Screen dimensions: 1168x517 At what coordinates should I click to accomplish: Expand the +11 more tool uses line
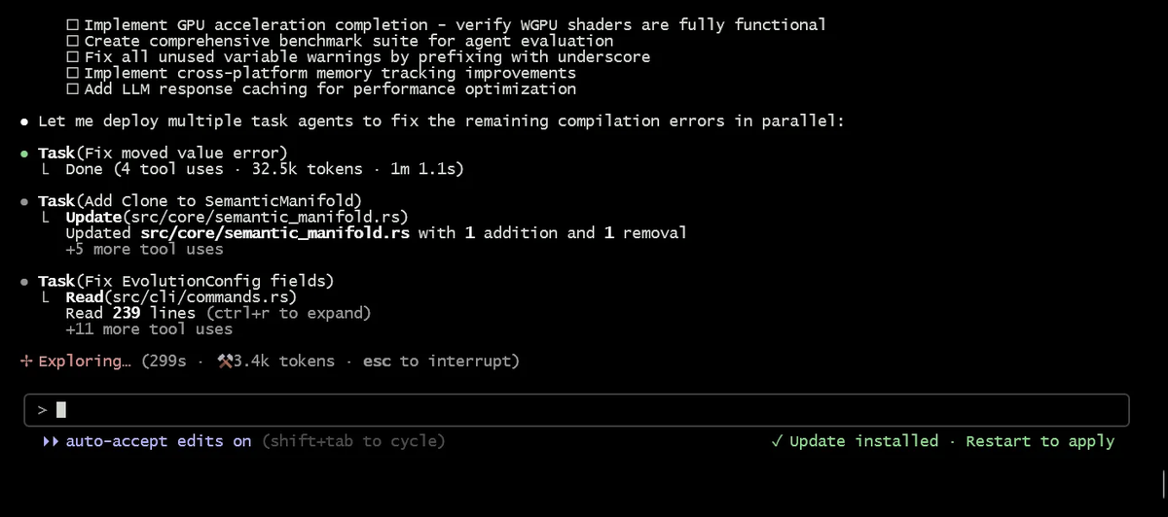(149, 328)
